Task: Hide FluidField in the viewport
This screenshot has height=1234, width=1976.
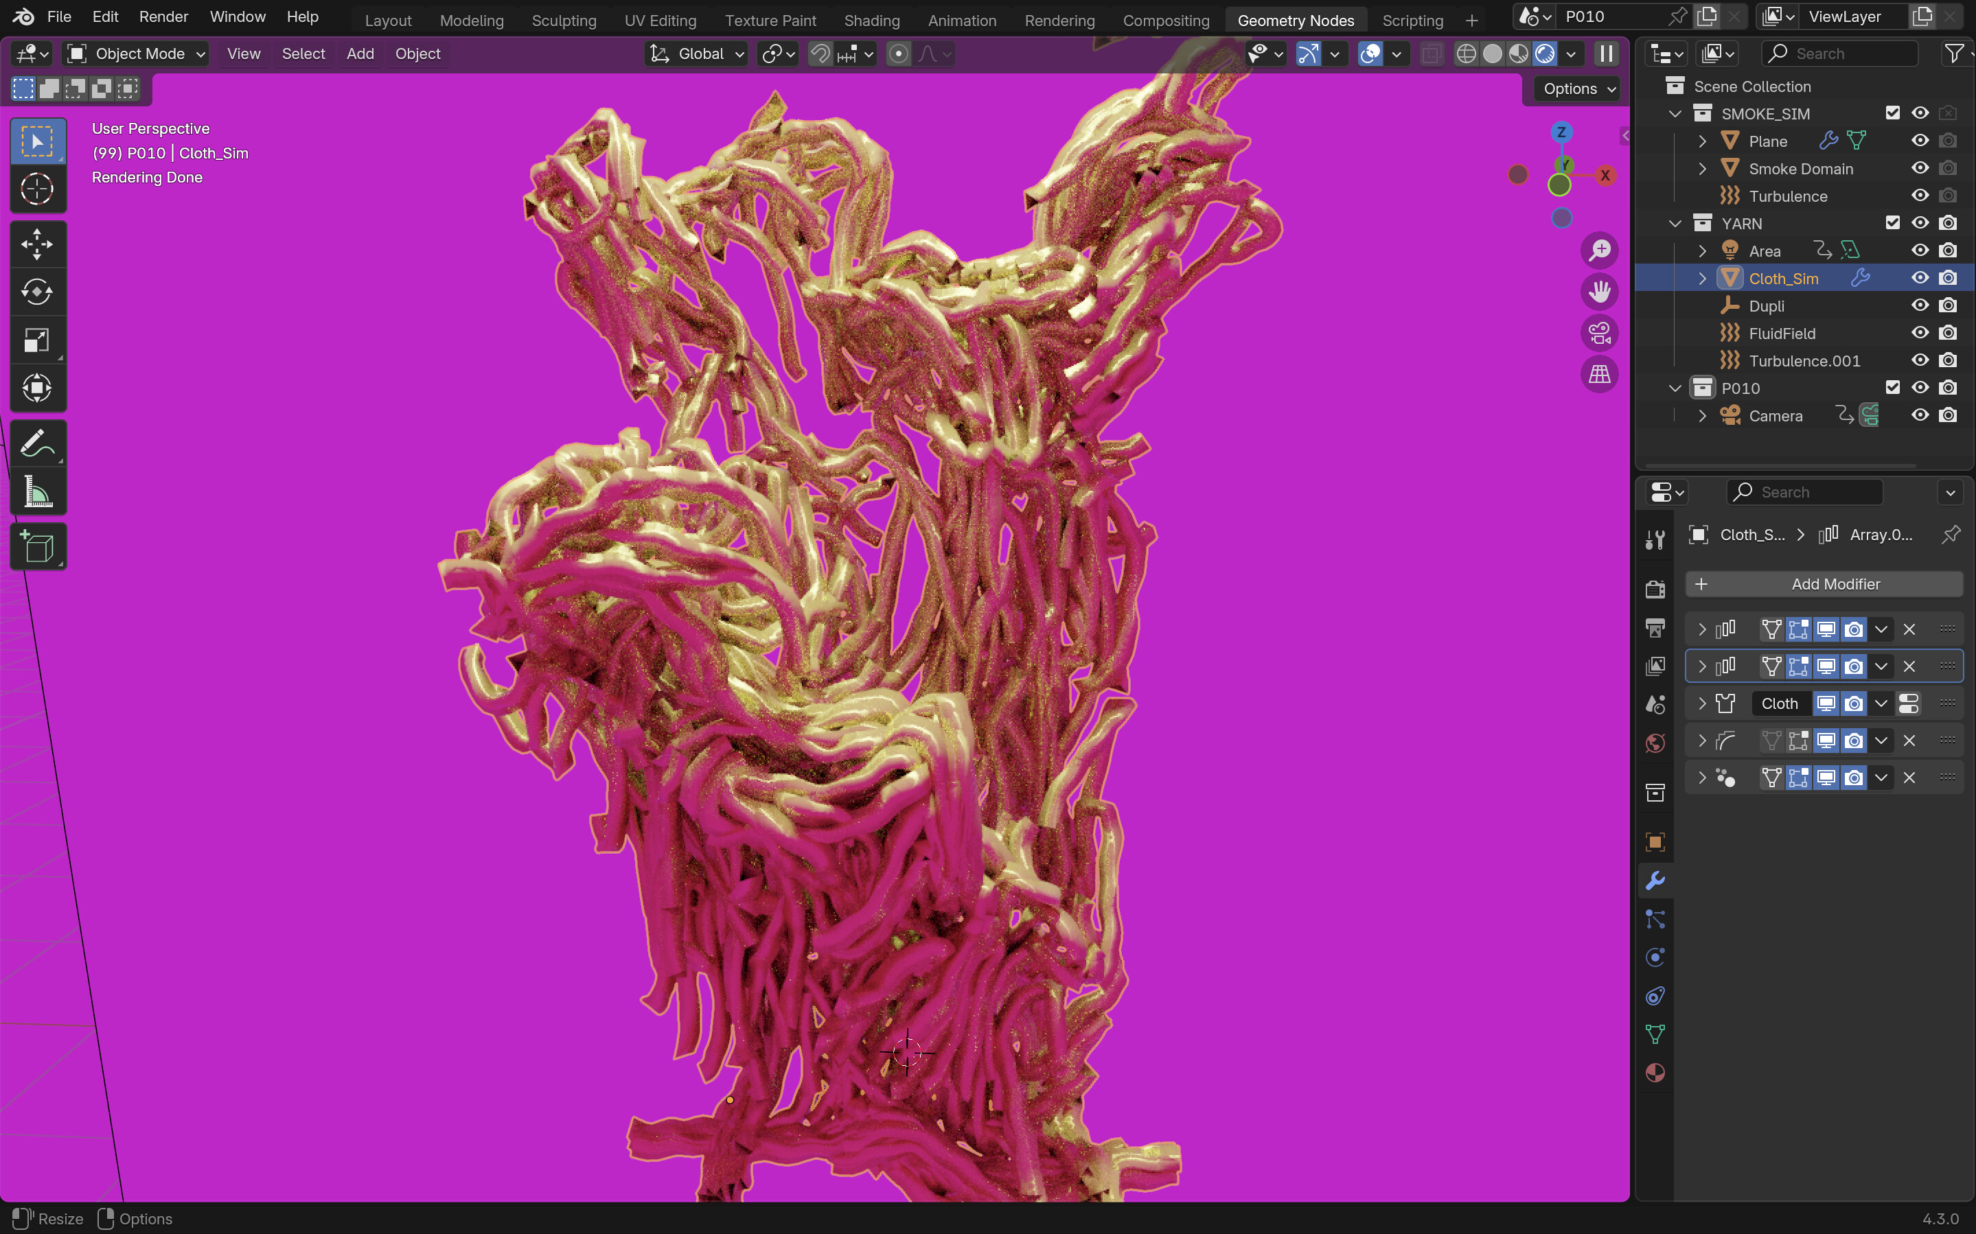Action: tap(1920, 333)
